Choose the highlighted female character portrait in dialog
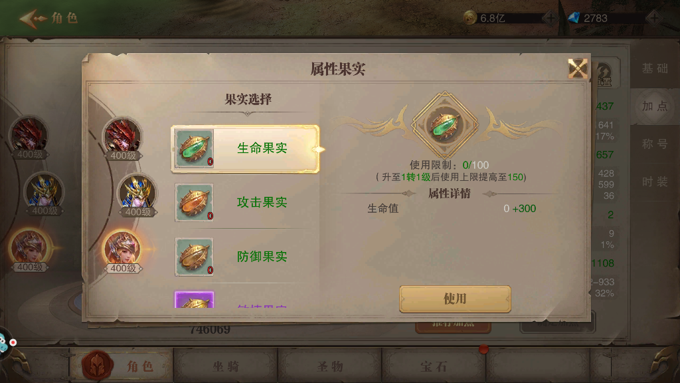 [x=123, y=251]
